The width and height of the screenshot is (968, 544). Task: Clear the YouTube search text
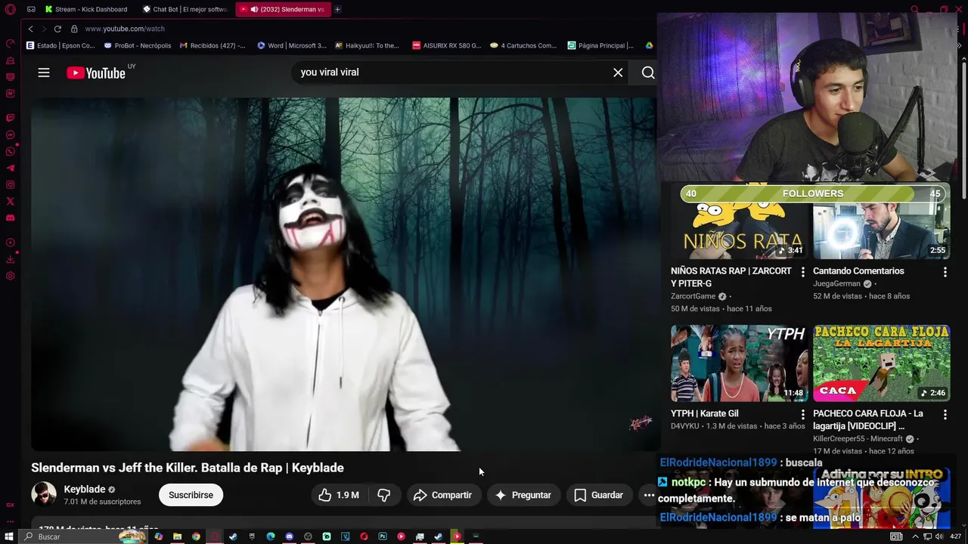point(618,73)
